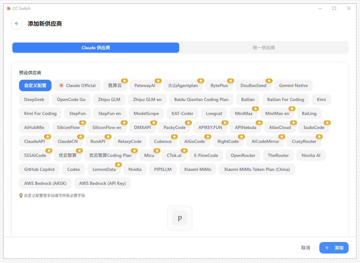Choose Bailian preset
This screenshot has width=360, height=263.
(x=248, y=99)
